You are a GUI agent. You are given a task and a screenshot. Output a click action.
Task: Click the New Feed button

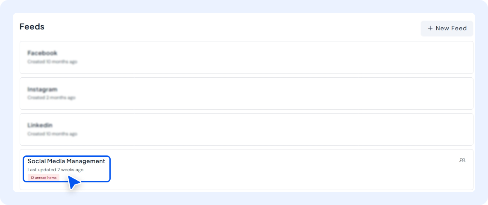pyautogui.click(x=447, y=28)
